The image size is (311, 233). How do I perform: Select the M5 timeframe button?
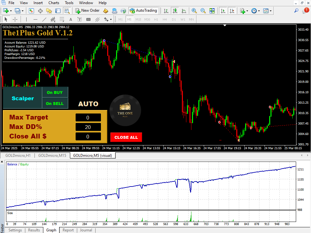[129, 19]
